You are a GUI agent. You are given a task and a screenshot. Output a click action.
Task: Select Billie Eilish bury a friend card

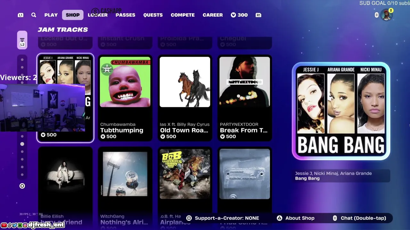[65, 188]
